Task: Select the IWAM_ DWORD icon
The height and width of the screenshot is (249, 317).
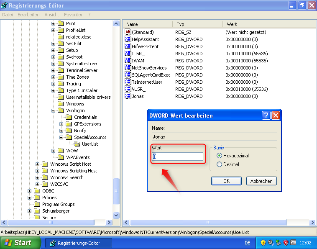Action: coord(128,61)
